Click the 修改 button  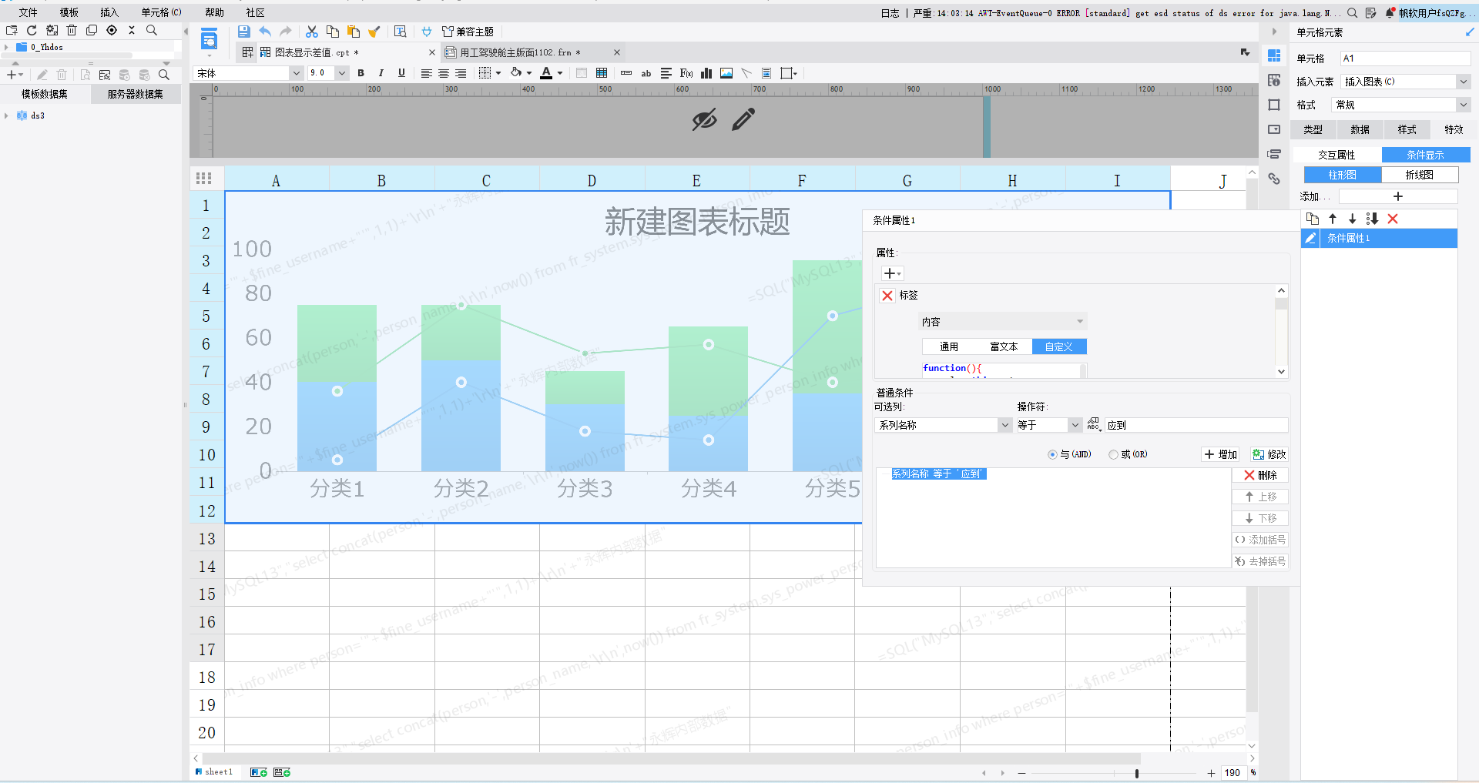[x=1269, y=454]
